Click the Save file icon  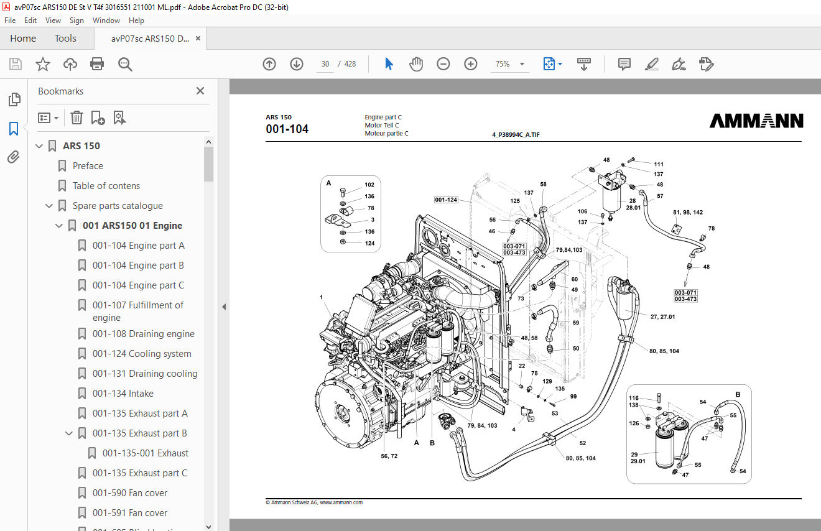pos(16,64)
